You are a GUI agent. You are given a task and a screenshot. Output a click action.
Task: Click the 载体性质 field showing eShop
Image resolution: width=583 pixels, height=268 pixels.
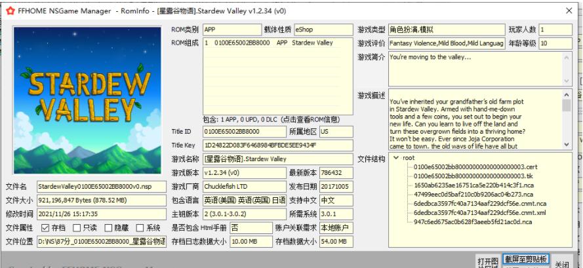[323, 29]
